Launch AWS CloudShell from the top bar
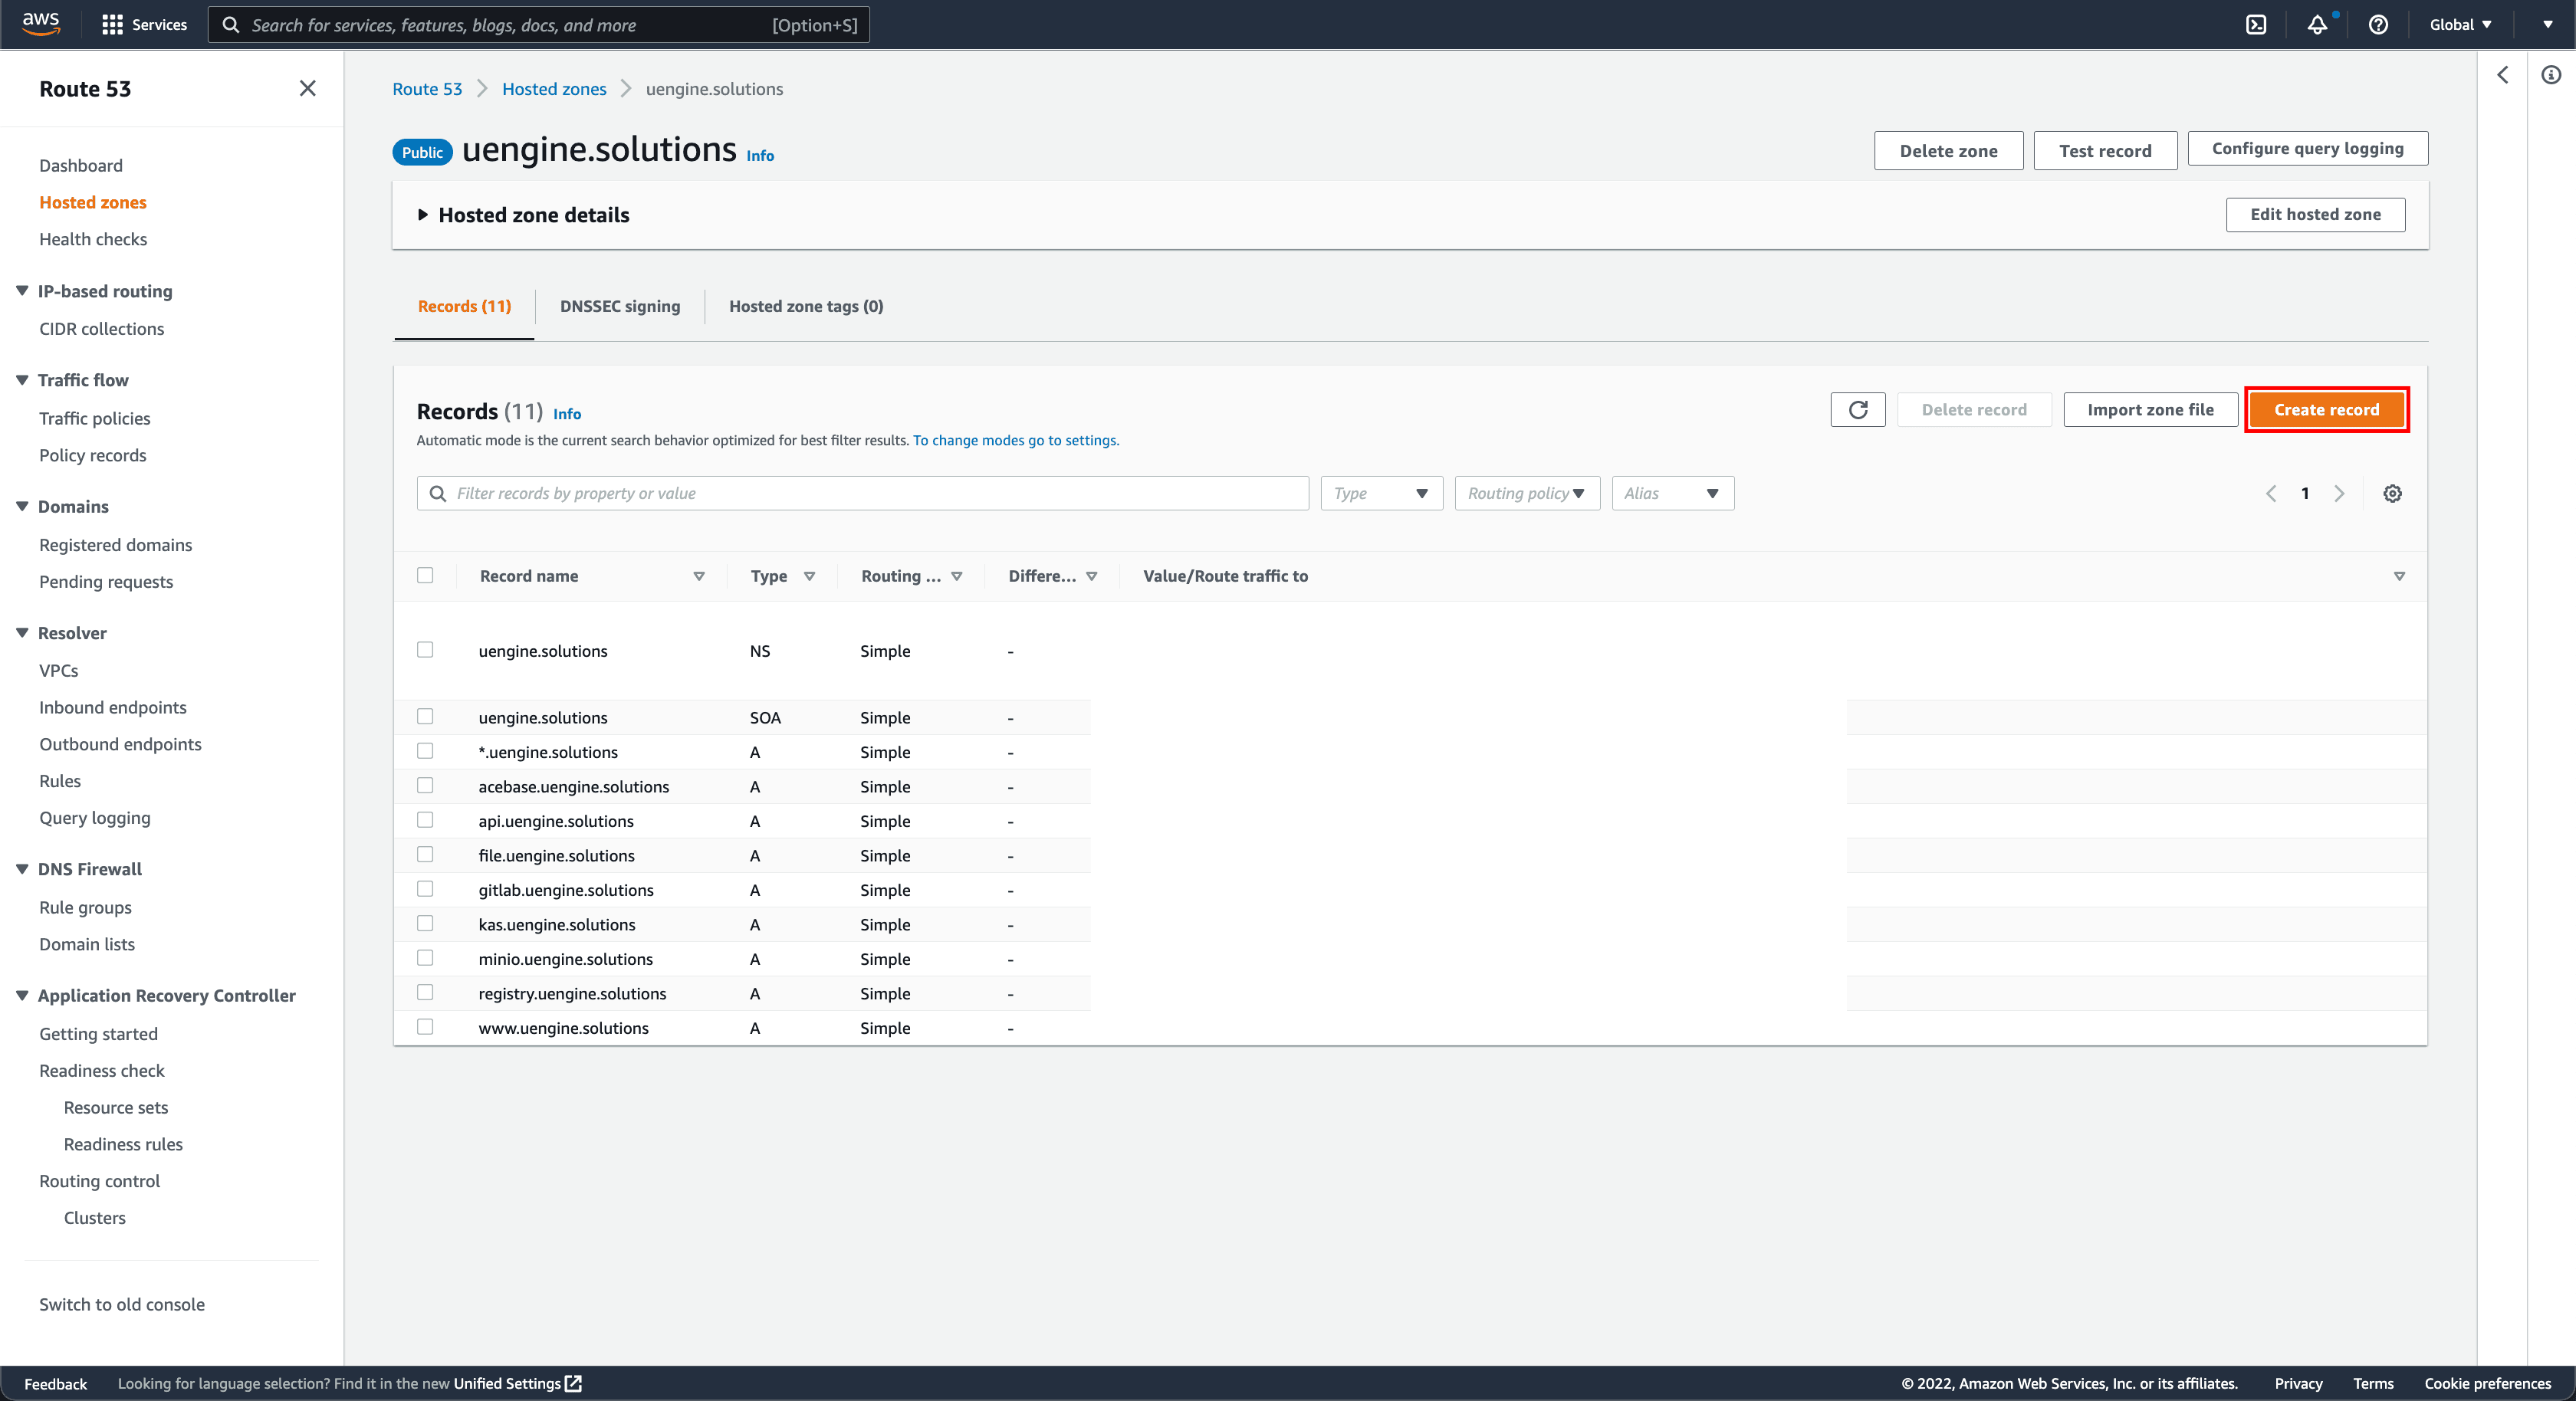The width and height of the screenshot is (2576, 1401). coord(2257,24)
